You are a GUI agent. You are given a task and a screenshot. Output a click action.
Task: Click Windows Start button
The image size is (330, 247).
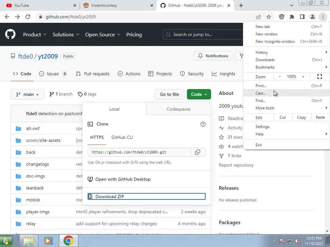6,241
